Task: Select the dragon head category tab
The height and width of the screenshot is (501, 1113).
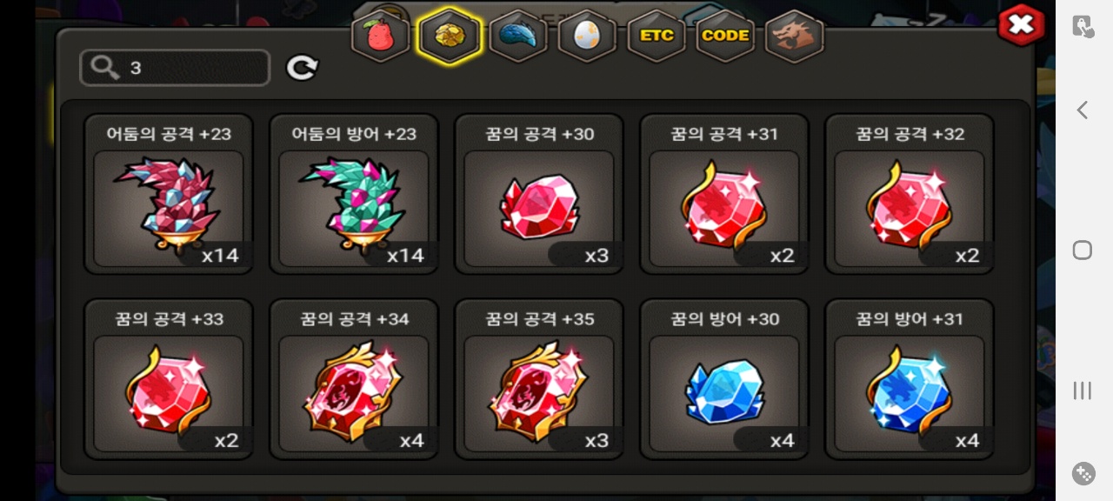Action: point(794,36)
